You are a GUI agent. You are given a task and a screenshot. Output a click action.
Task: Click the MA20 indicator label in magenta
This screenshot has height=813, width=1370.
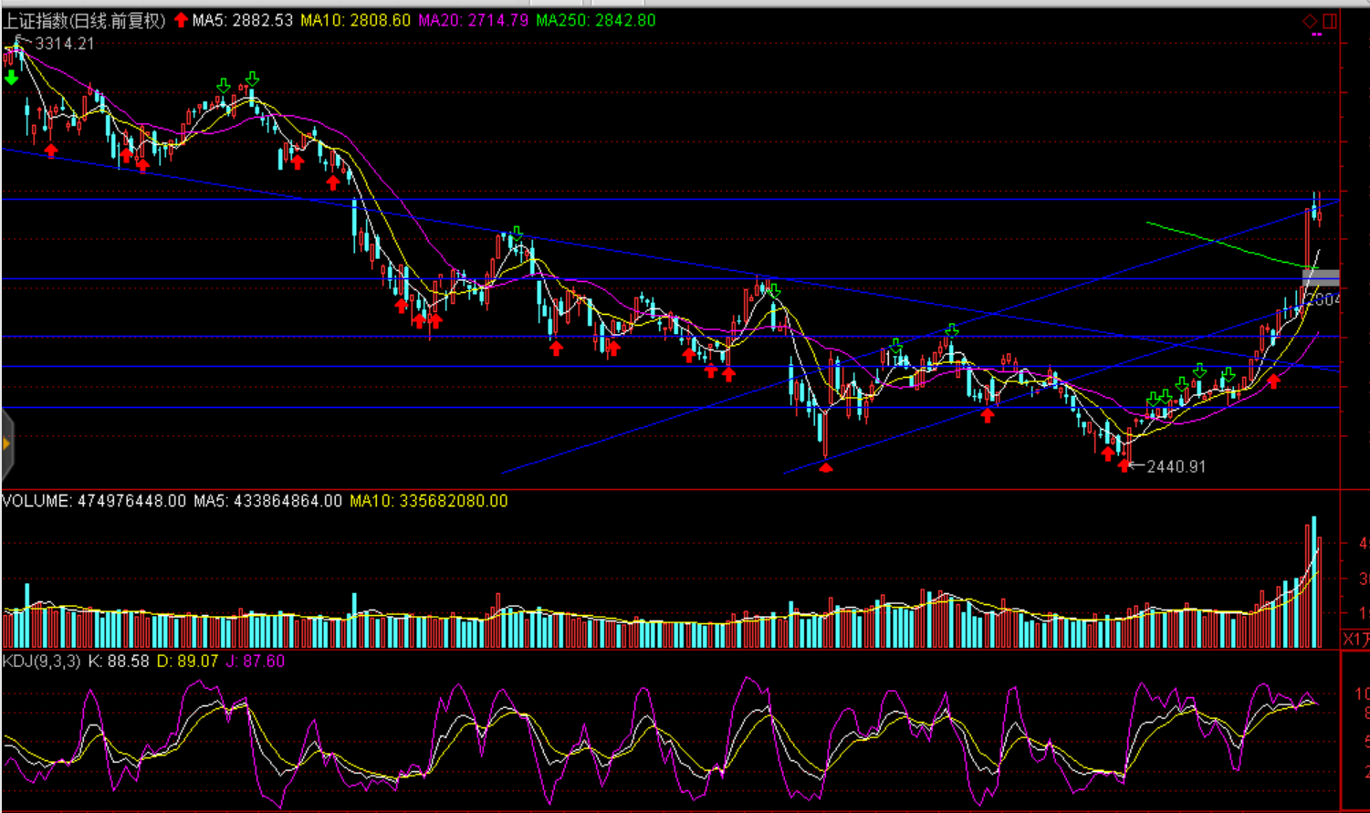473,20
